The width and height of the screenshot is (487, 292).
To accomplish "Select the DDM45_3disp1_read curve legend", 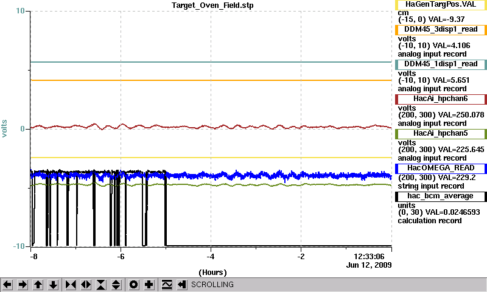I will [441, 29].
